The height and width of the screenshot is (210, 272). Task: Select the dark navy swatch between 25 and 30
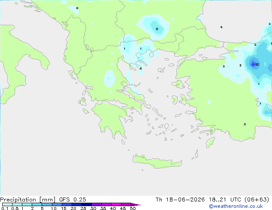(87, 204)
